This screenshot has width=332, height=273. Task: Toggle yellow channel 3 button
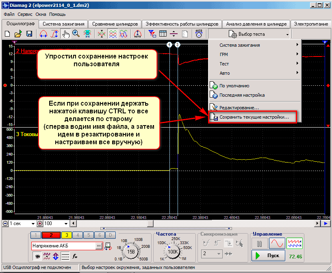pos(67,235)
